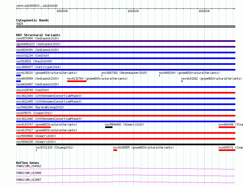243x186 pixels.
Task: Click the nsv4483300 gnomAD variant label
Action: coord(189,73)
